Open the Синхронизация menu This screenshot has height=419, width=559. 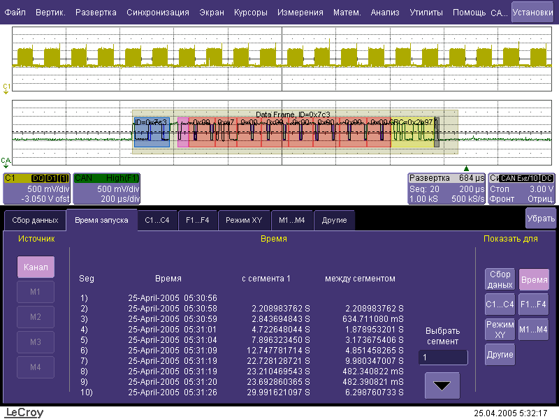pos(158,13)
